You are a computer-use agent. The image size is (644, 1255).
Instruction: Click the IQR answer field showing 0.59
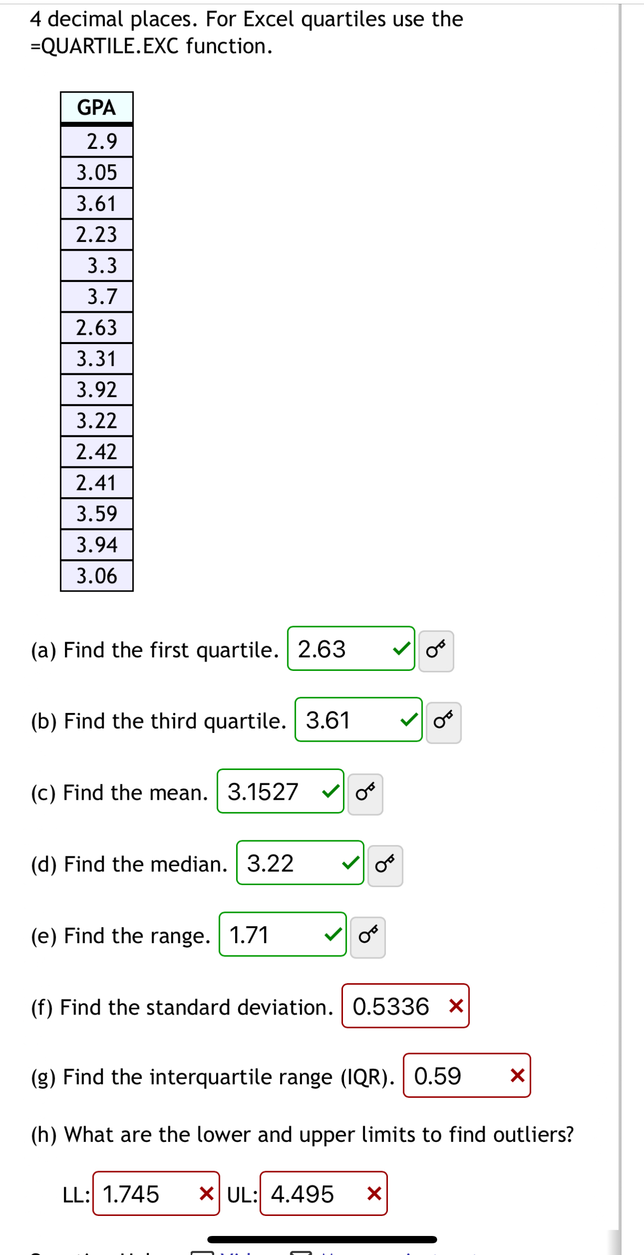466,1076
